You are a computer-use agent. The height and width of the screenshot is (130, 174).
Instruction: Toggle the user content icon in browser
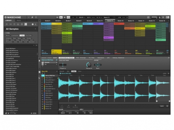coord(35,24)
